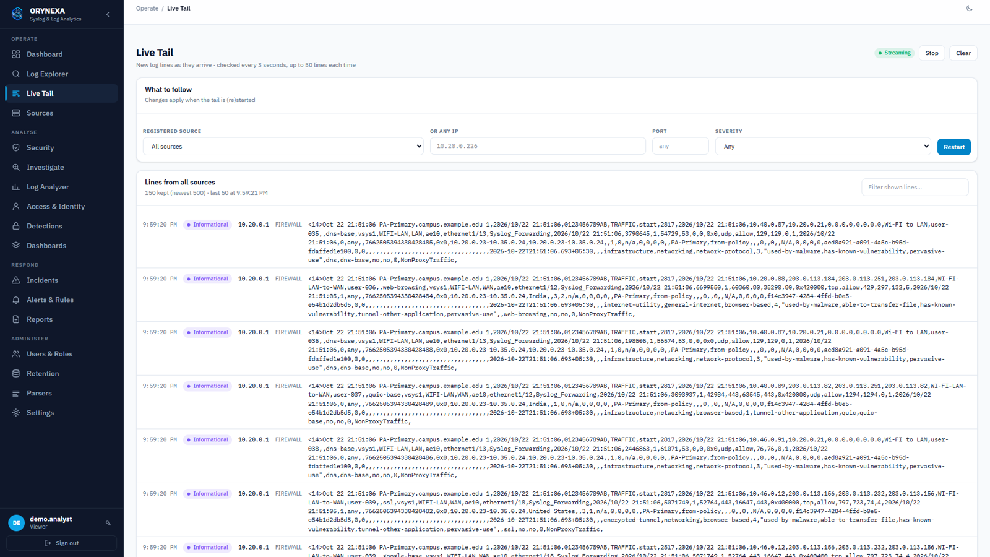
Task: Stop the live stream
Action: pos(932,53)
